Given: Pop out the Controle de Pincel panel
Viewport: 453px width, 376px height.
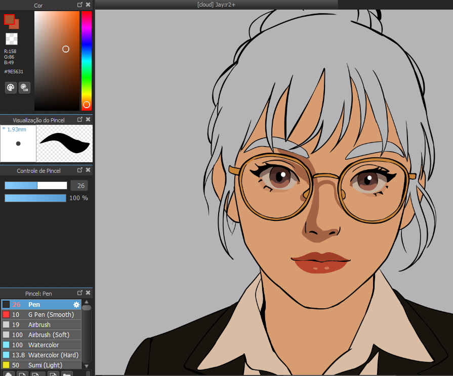Looking at the screenshot, I should click(80, 170).
